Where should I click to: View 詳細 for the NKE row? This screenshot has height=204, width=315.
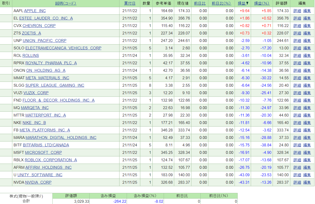click(x=297, y=123)
